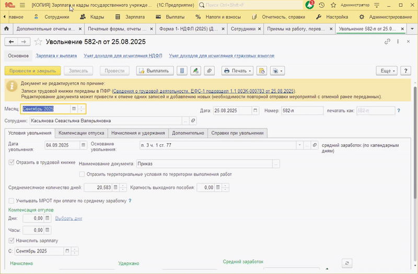Screen dimensions: 418x274
Task: Open the document's more actions dots
Action: point(398,41)
